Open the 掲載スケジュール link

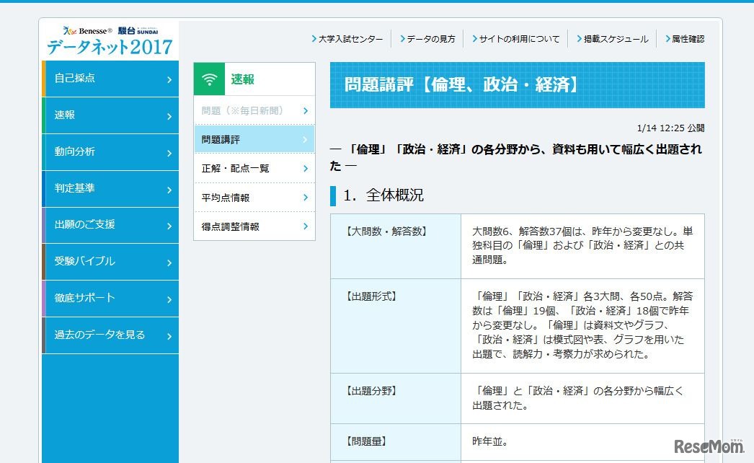pyautogui.click(x=612, y=39)
